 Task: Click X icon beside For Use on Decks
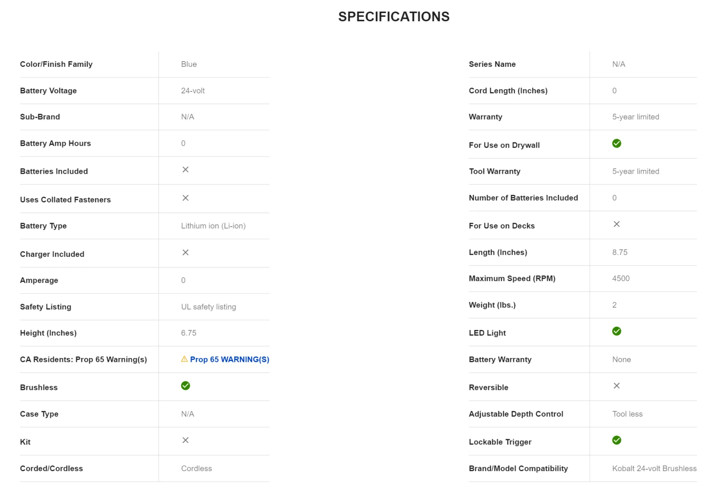(x=617, y=224)
